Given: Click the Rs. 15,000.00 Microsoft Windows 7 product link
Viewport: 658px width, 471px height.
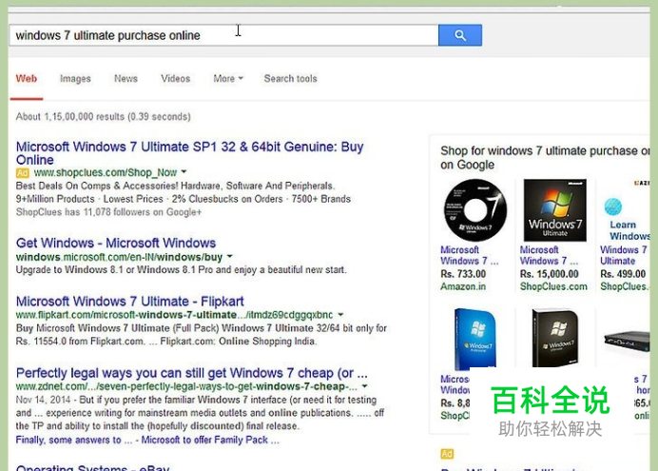Looking at the screenshot, I should 549,255.
